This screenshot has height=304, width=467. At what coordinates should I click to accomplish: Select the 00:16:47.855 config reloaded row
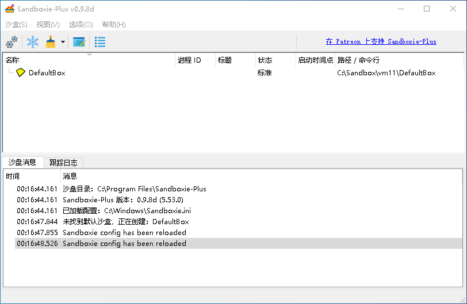click(x=238, y=233)
